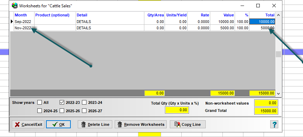The image size is (303, 137).
Task: Click the black row pointer on the Sep-2022 row
Action: 12,22
